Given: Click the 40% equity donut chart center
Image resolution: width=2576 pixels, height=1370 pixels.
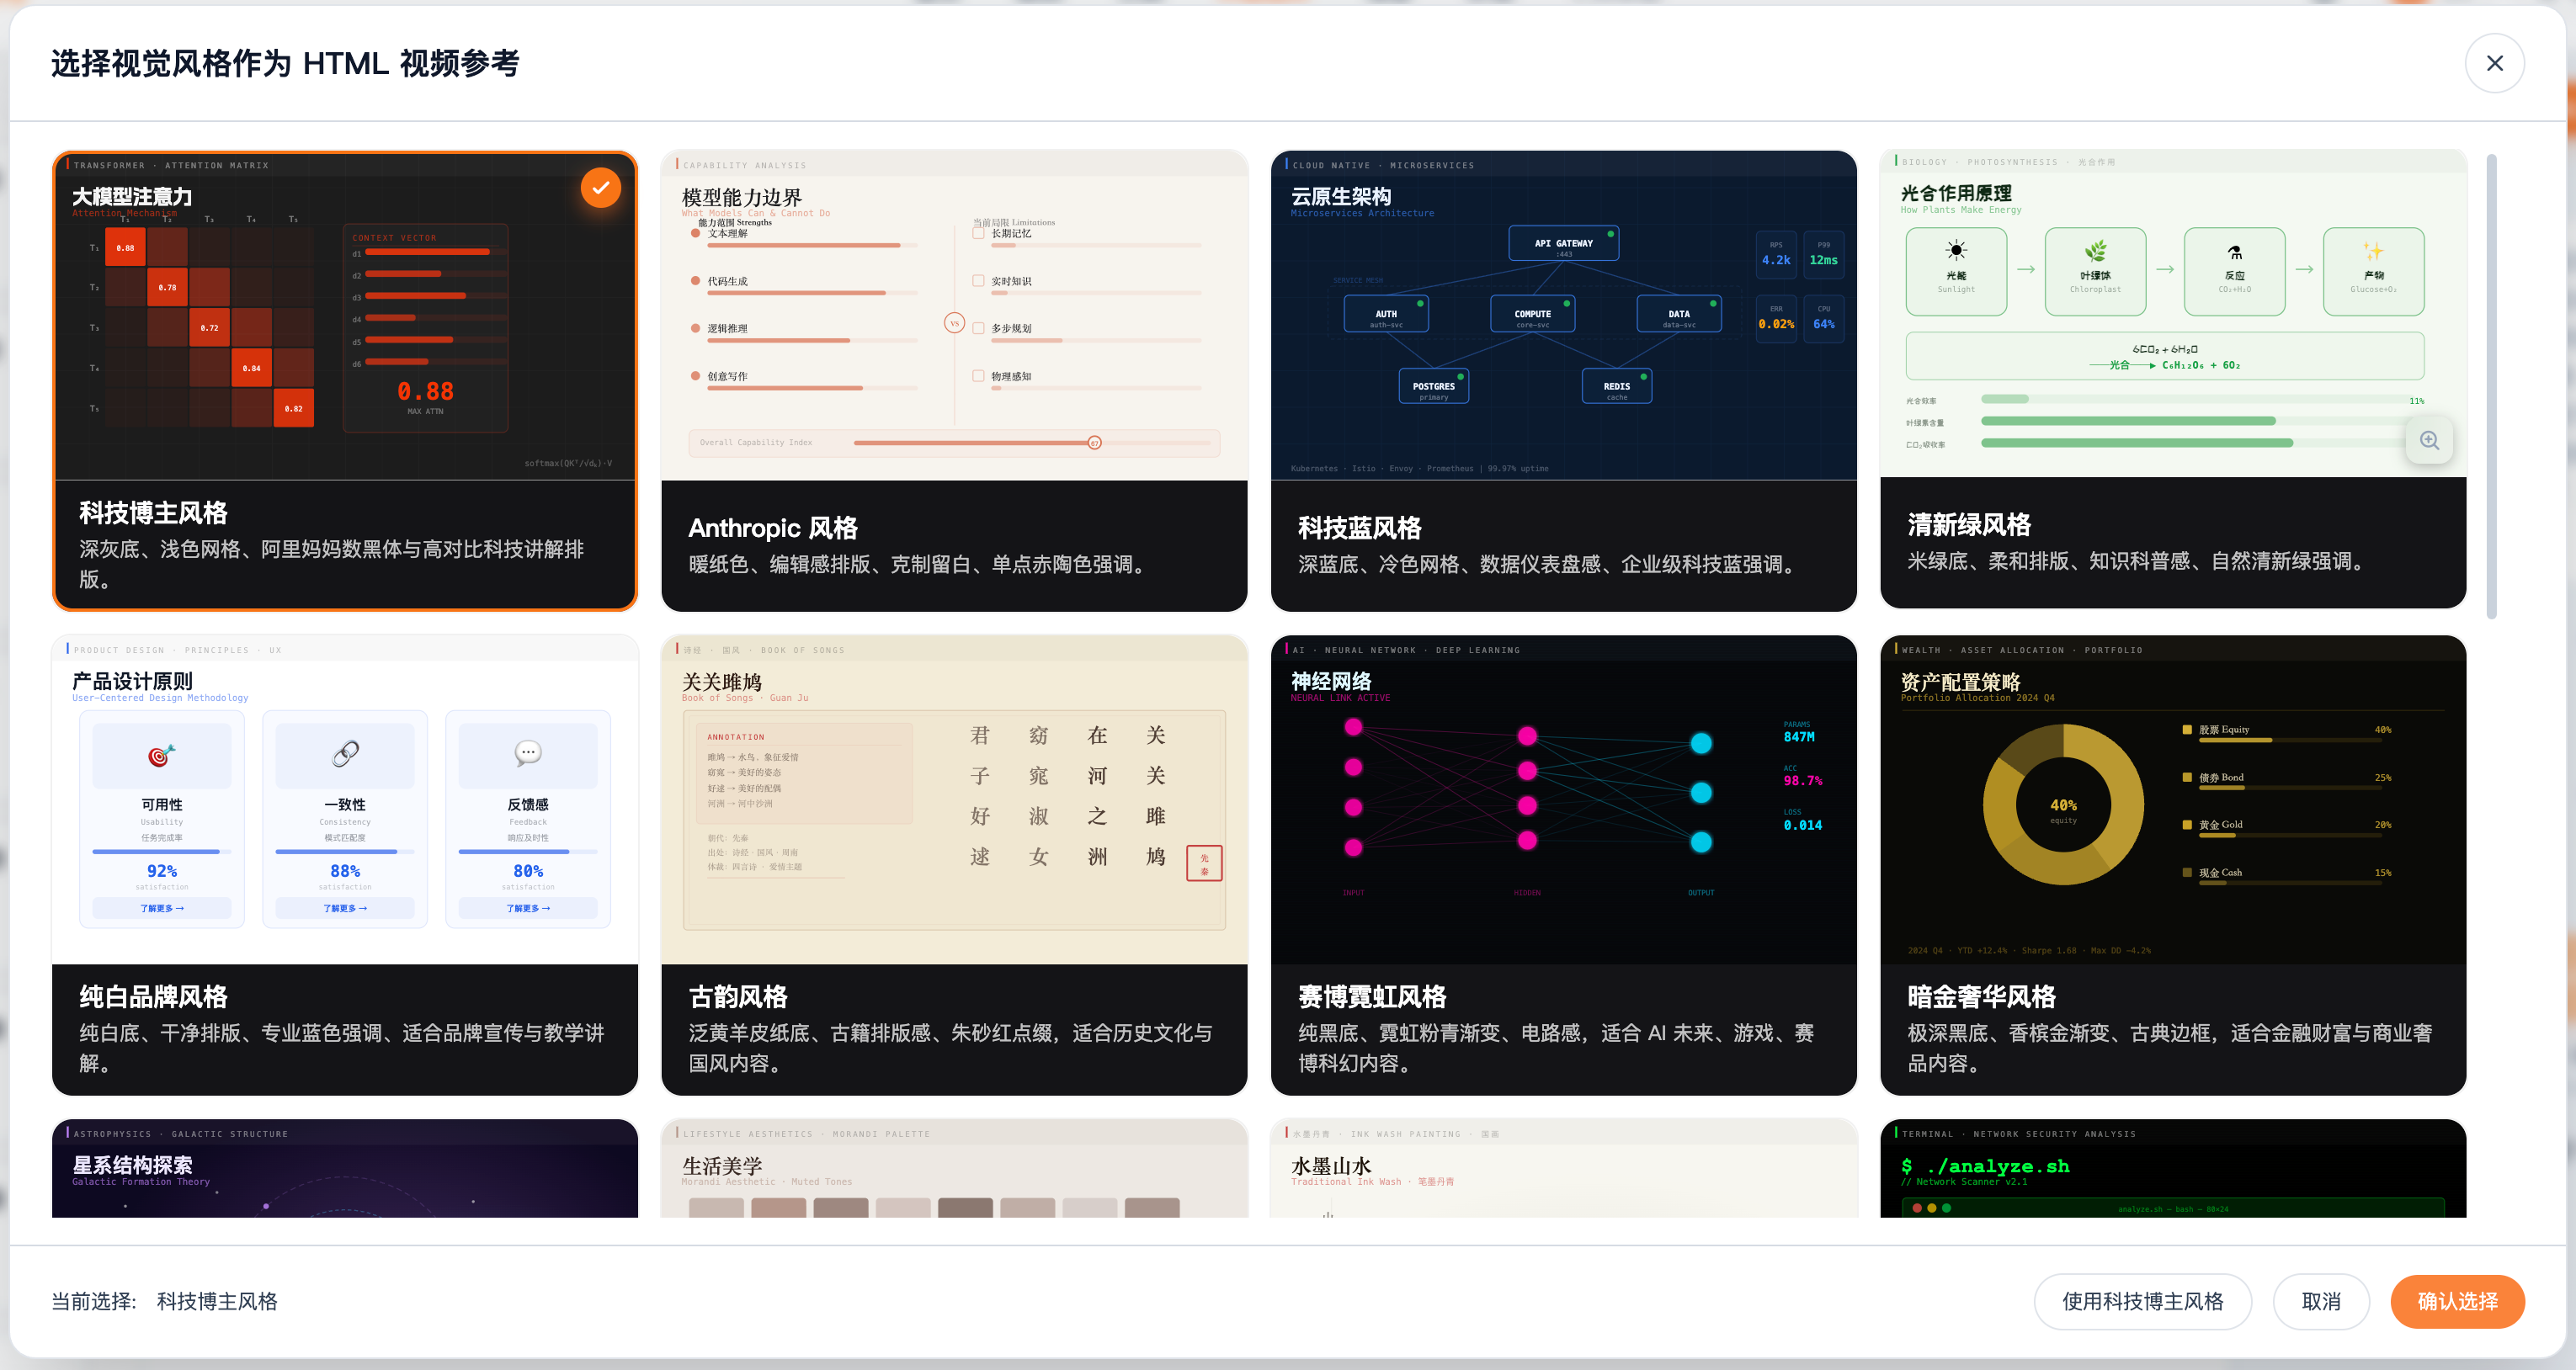Looking at the screenshot, I should [x=2063, y=806].
